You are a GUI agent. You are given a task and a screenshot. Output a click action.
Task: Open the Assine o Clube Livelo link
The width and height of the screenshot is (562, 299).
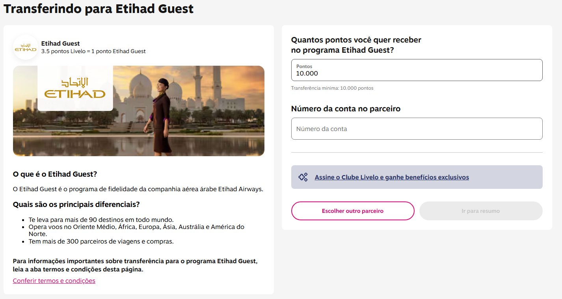coord(392,177)
